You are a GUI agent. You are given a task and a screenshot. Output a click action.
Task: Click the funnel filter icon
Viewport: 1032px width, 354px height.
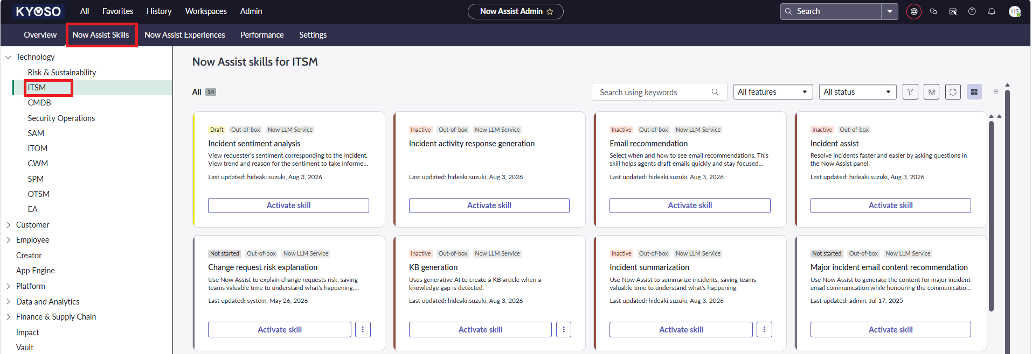[910, 92]
